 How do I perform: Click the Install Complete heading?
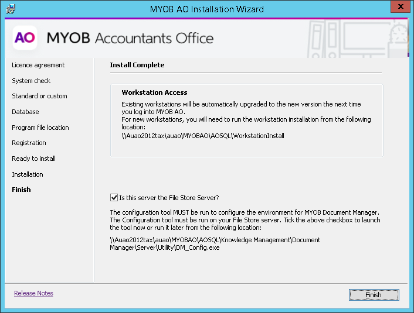137,65
